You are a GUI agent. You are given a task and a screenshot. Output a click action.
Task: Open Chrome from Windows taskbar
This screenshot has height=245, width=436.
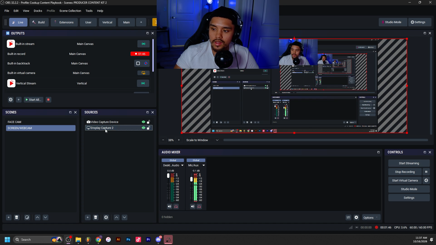(98, 240)
